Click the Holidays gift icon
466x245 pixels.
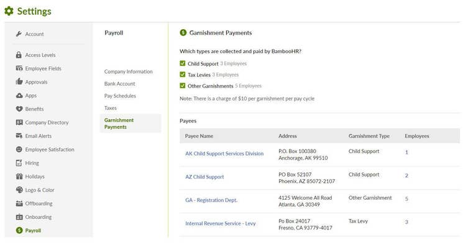point(19,176)
